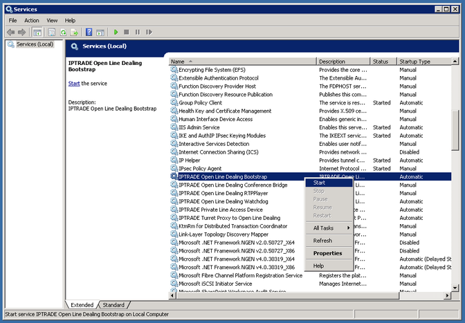Image resolution: width=465 pixels, height=323 pixels.
Task: Sort by the Description column header
Action: click(x=343, y=62)
